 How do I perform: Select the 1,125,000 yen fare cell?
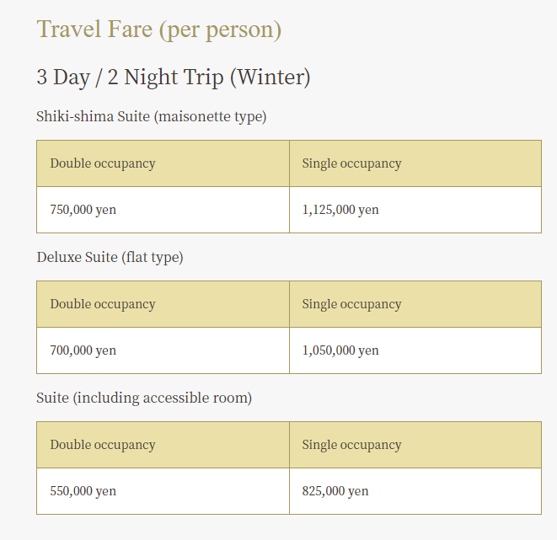415,210
